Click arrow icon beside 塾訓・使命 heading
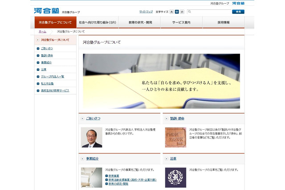 point(167,119)
